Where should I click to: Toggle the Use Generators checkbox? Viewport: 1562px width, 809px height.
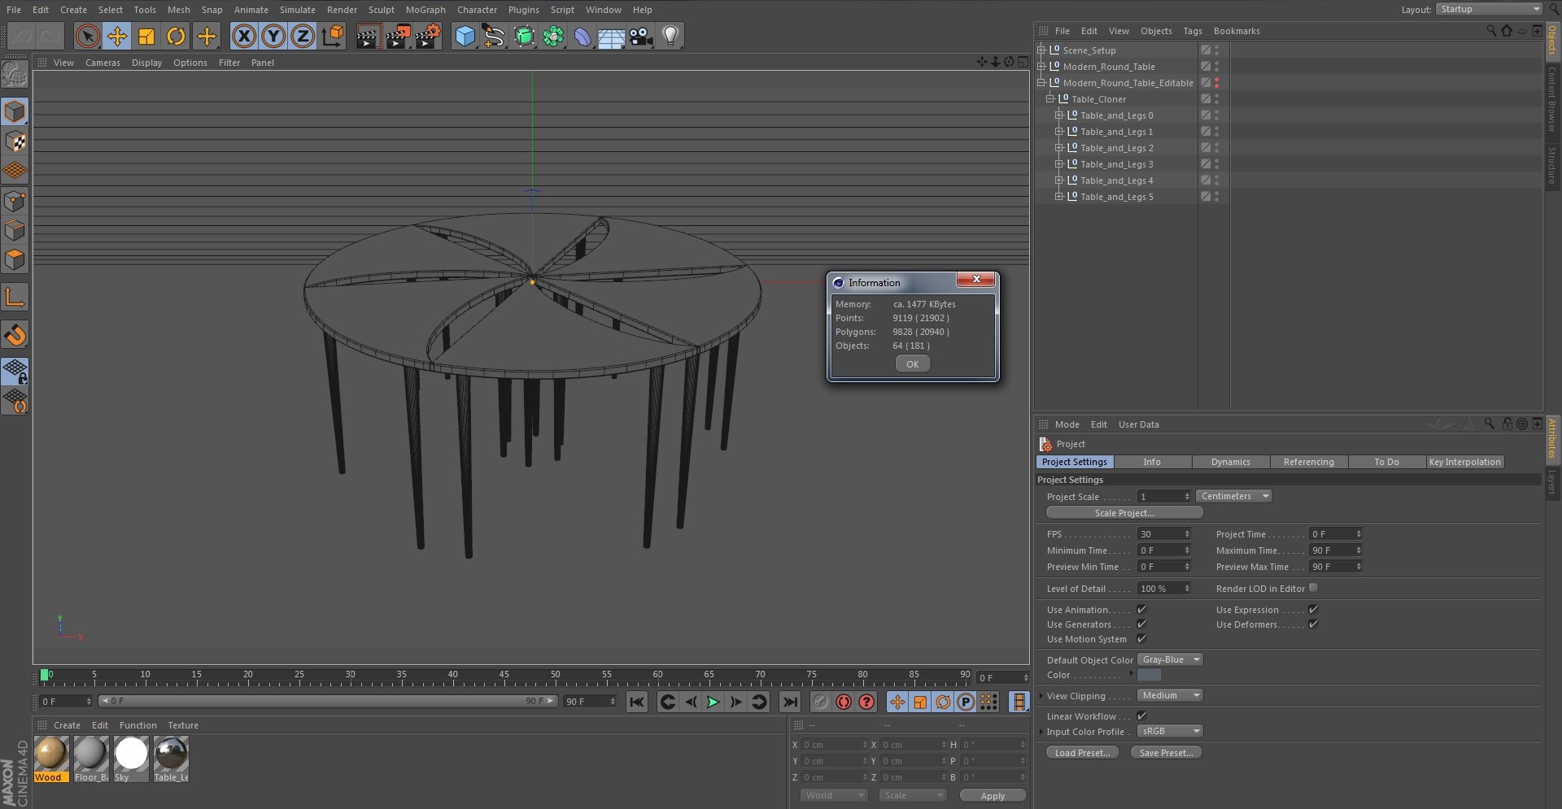[1141, 624]
